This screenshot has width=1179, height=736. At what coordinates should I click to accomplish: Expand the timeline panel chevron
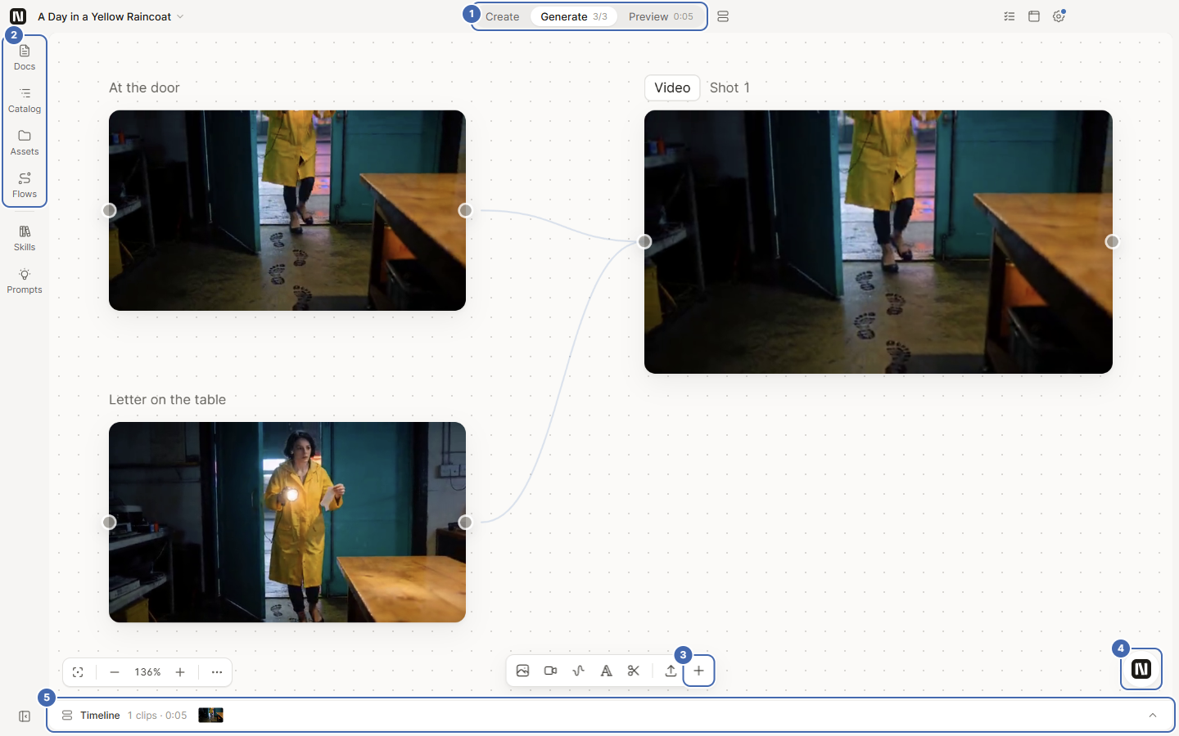1153,716
